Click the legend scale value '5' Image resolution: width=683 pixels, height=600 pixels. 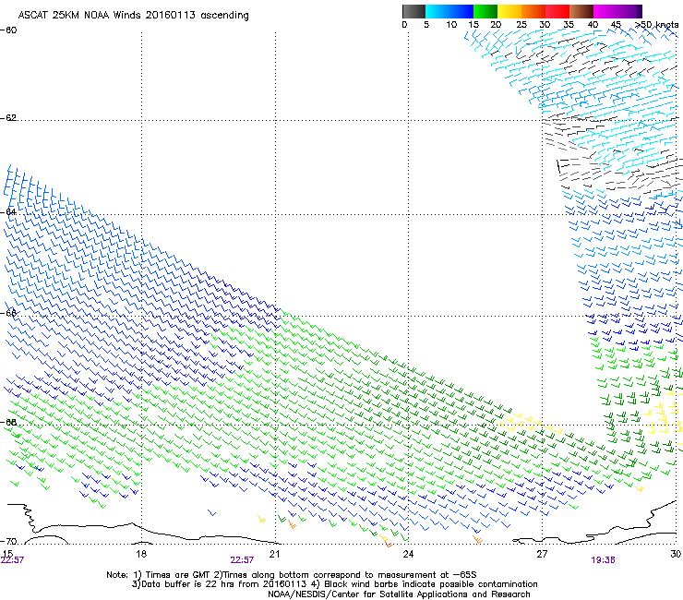point(426,25)
